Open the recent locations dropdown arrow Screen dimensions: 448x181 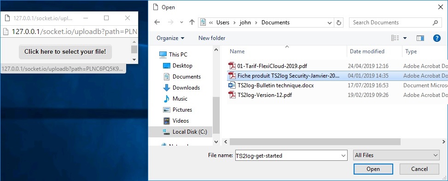[x=181, y=23]
